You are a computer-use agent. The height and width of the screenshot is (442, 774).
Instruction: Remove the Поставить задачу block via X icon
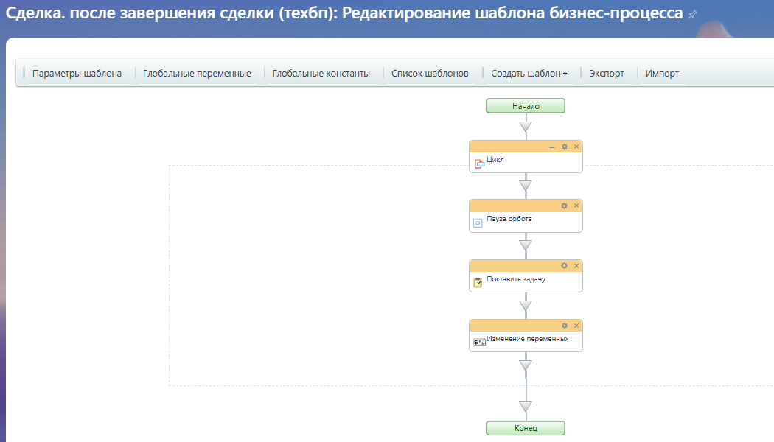pyautogui.click(x=576, y=265)
